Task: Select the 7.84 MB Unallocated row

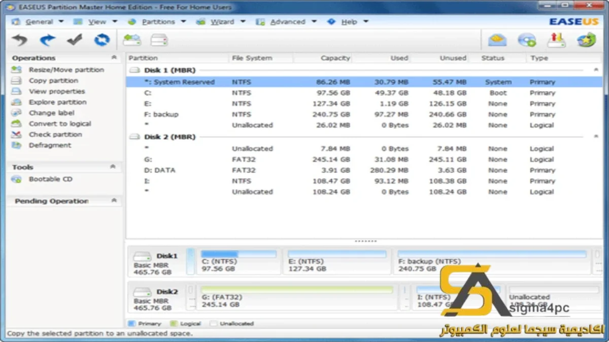Action: (364, 149)
